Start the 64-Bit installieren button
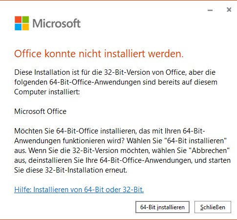Image resolution: width=237 pixels, height=220 pixels. (162, 207)
